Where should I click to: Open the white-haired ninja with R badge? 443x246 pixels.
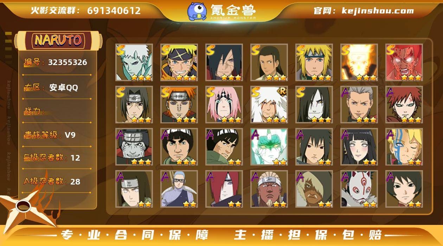coord(269,105)
